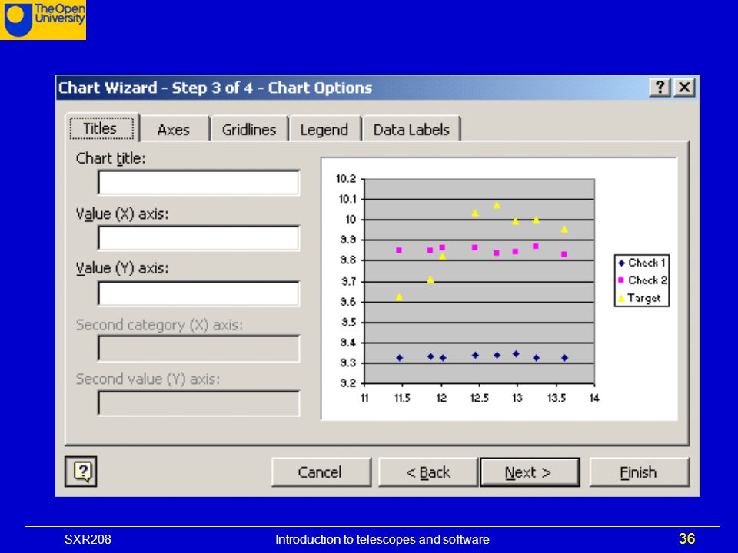Go to the Legend tab
This screenshot has width=738, height=553.
324,130
